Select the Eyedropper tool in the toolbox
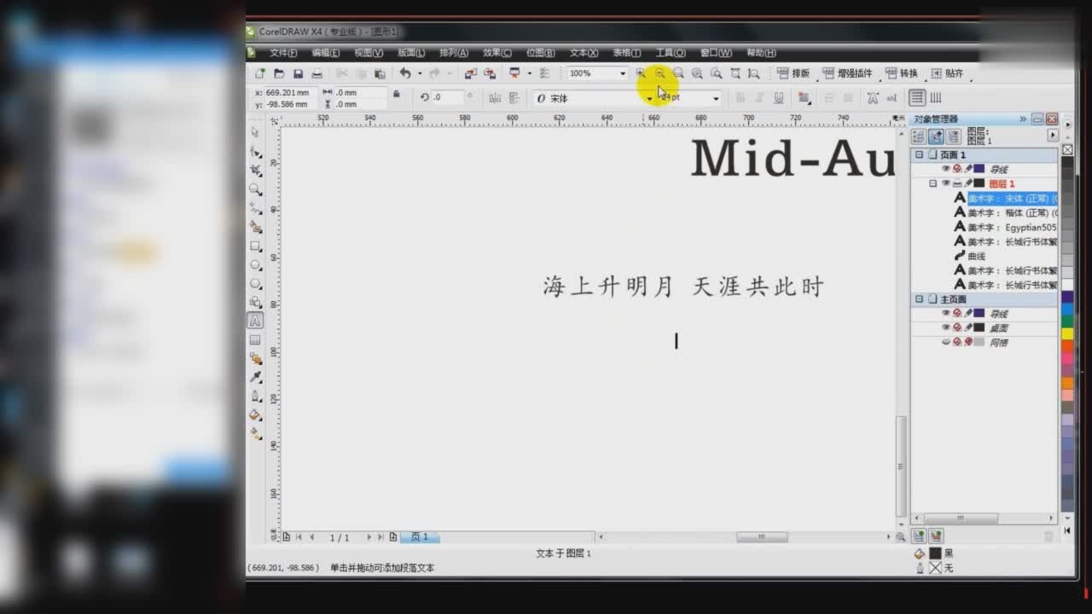1092x614 pixels. point(255,377)
